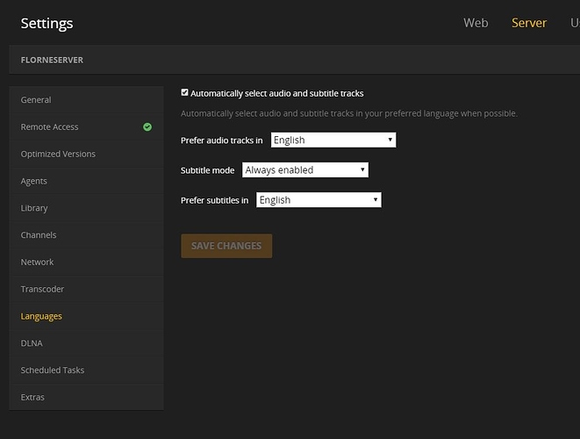Screen dimensions: 580x439
Task: Select the Languages sidebar item
Action: [x=41, y=316]
